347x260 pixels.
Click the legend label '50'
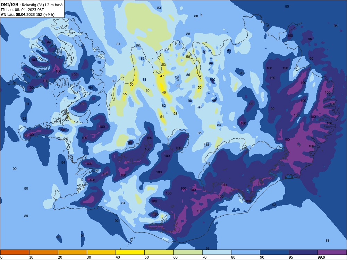tap(147, 257)
